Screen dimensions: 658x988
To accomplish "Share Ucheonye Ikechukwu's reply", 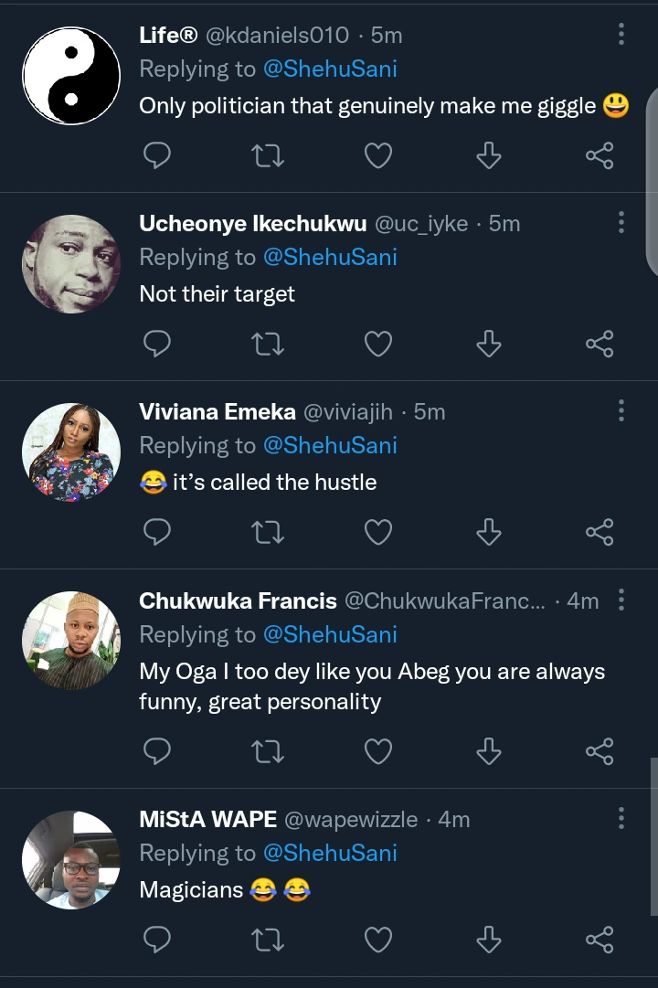I will click(600, 344).
